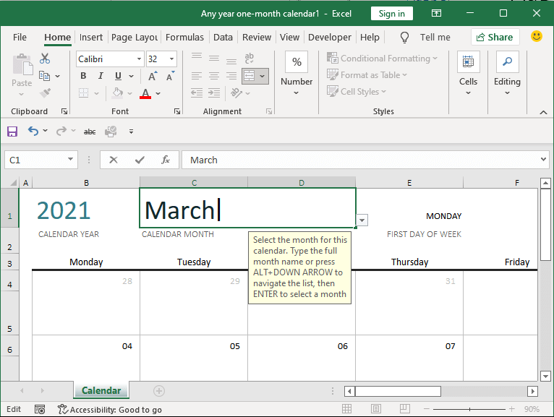Click the Calendar sheet tab
Screen dimensions: 554x417
[x=101, y=390]
